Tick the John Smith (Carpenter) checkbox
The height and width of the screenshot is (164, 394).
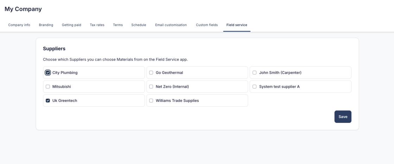point(255,73)
